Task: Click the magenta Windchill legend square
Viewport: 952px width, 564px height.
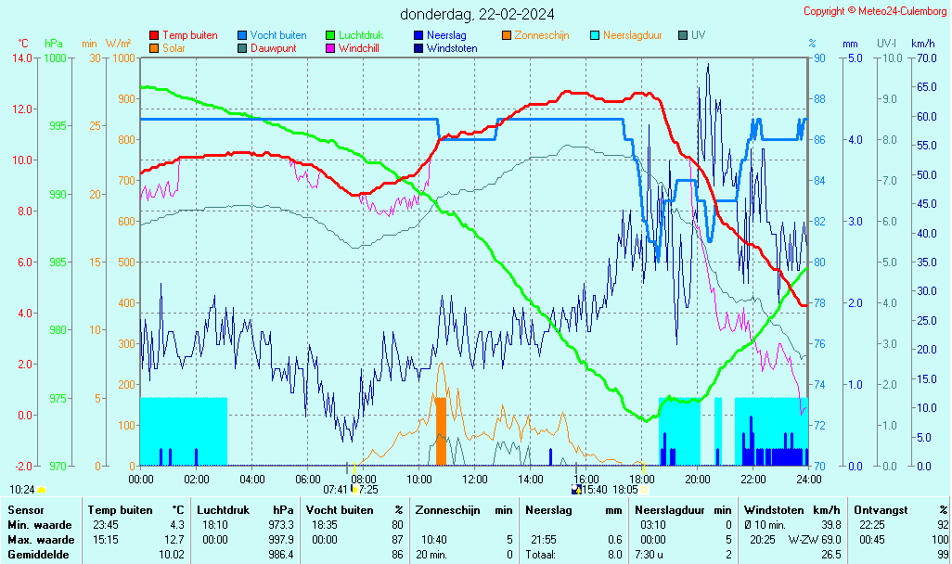Action: [330, 47]
